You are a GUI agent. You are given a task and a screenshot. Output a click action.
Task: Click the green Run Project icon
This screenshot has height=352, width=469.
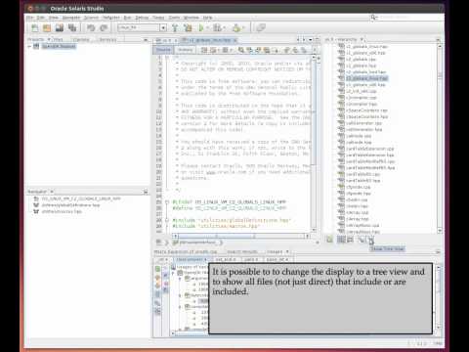coord(201,28)
